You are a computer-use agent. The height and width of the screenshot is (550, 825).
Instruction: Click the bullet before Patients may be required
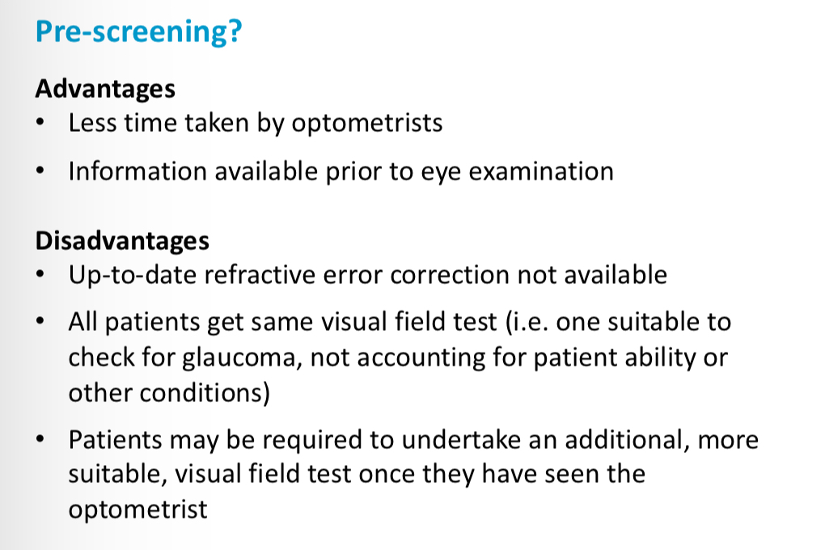coord(40,439)
